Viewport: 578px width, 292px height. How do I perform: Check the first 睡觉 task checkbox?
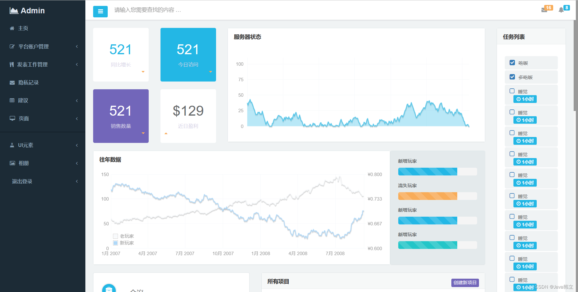point(512,91)
